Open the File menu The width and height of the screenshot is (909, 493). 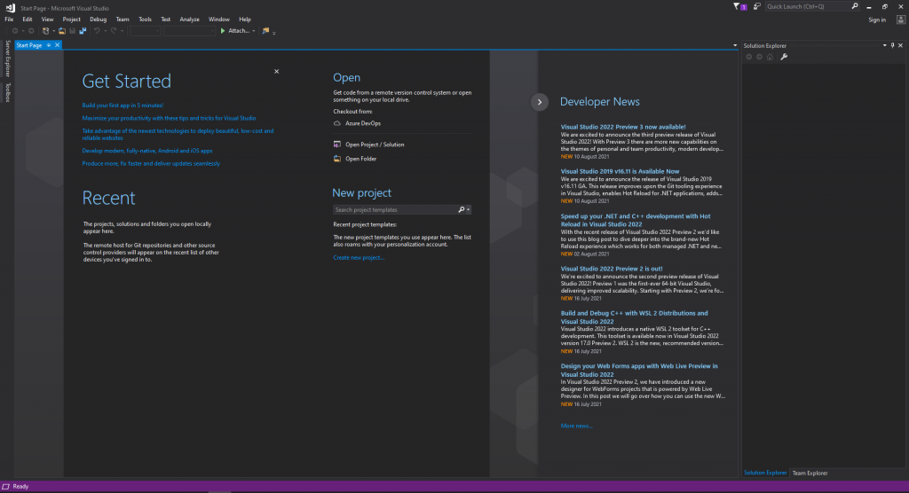click(x=9, y=20)
